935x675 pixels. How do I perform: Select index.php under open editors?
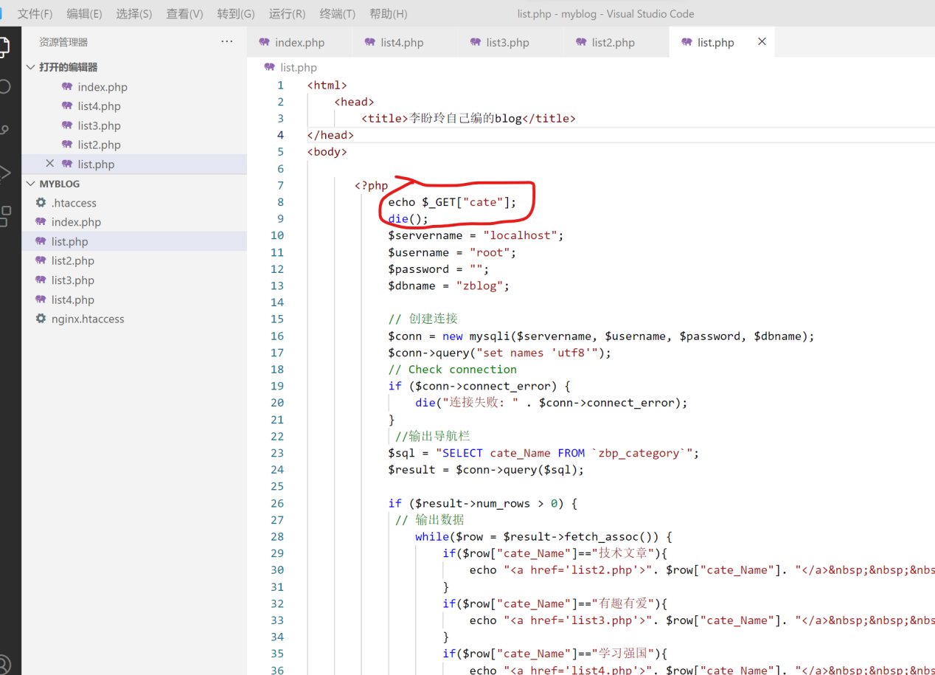coord(102,87)
